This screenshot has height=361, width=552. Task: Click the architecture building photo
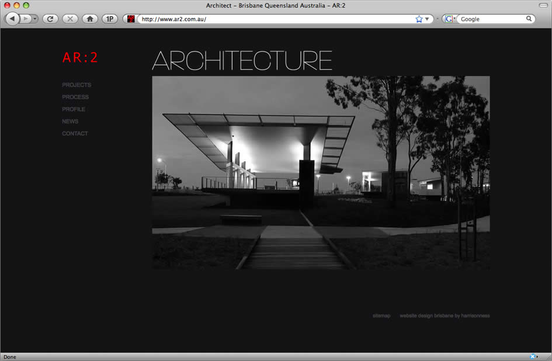click(321, 172)
